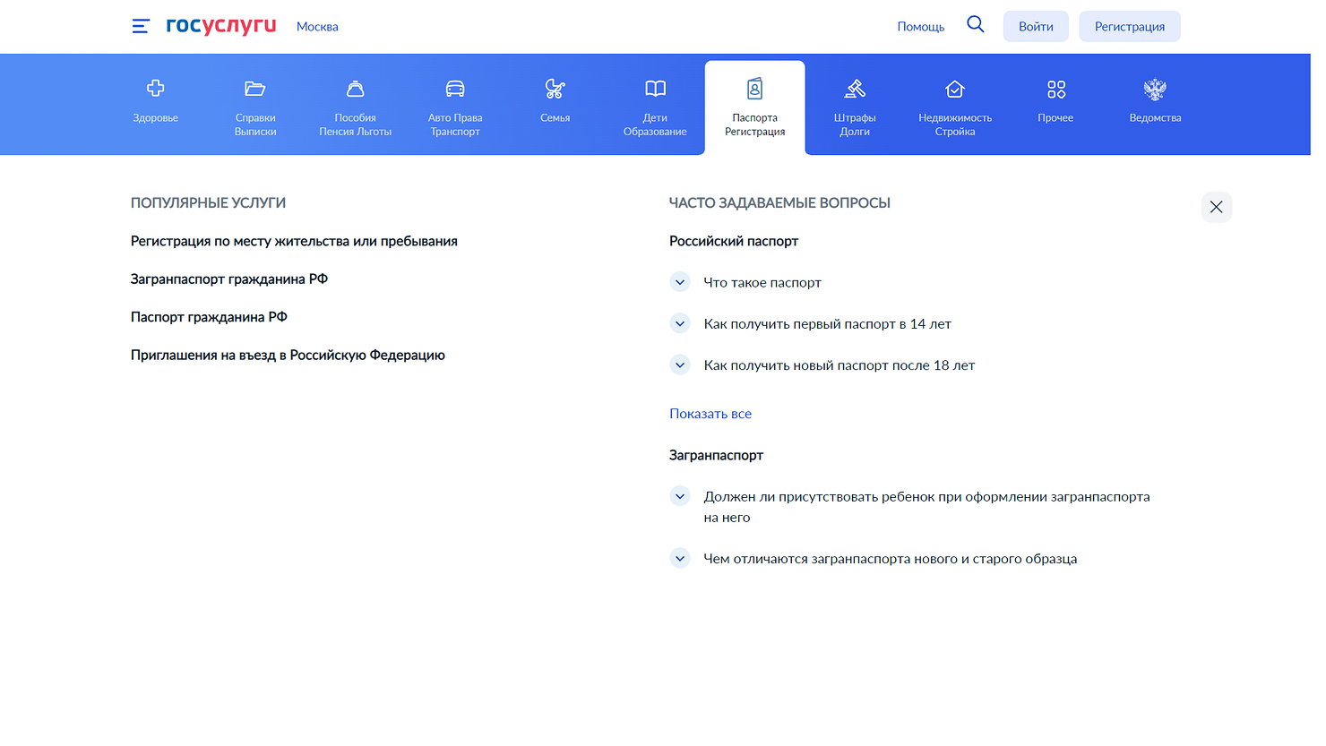
Task: Click the Здоровье cross icon
Action: tap(156, 88)
